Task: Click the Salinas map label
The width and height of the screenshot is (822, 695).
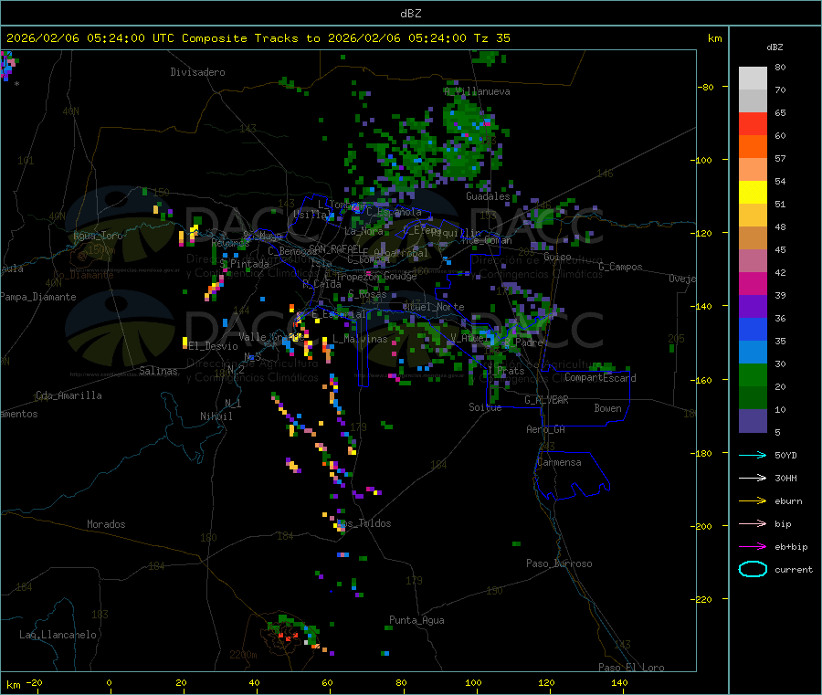Action: [x=158, y=371]
